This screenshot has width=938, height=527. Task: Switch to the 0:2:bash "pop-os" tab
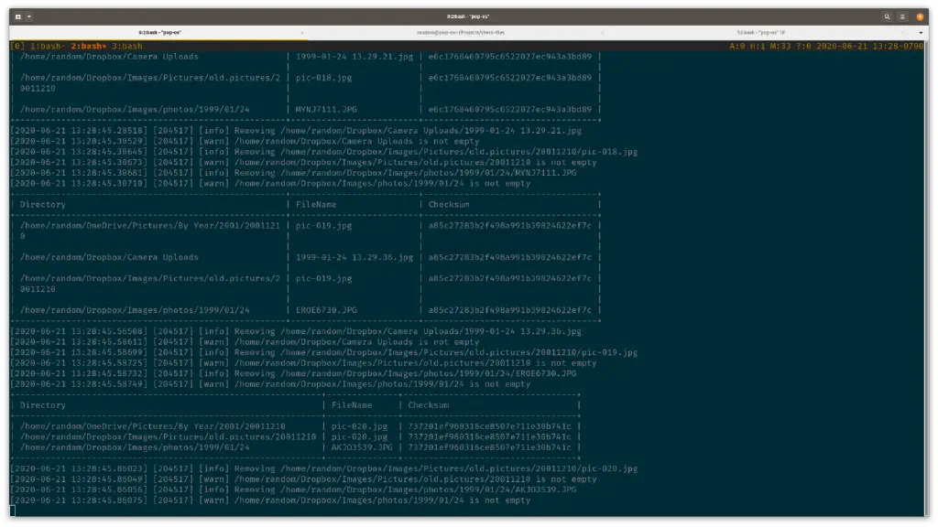point(159,32)
